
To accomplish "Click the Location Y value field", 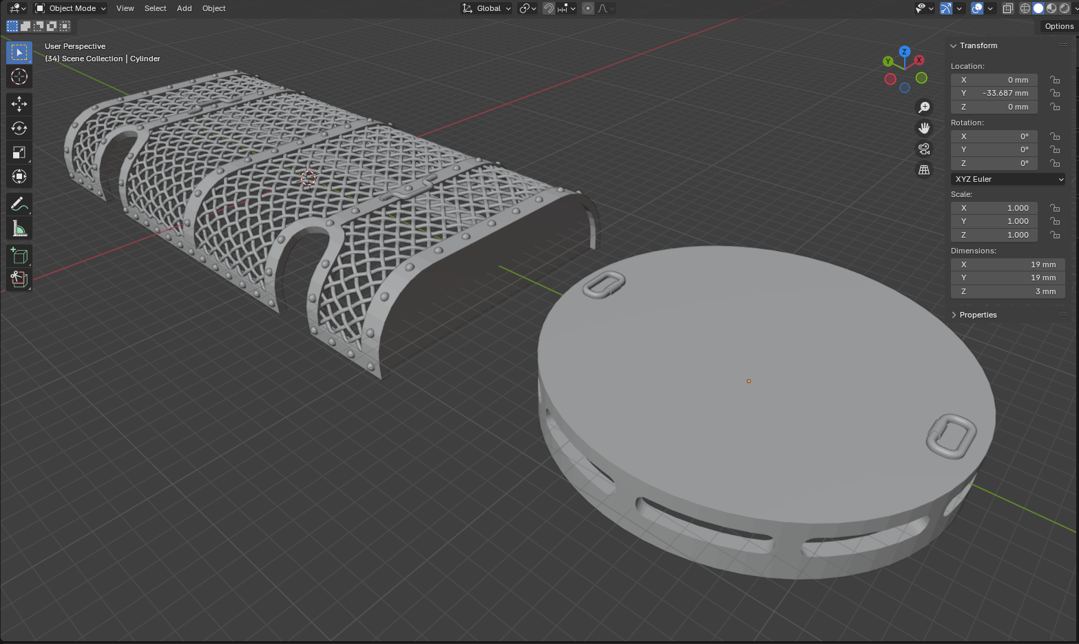I will coord(994,93).
